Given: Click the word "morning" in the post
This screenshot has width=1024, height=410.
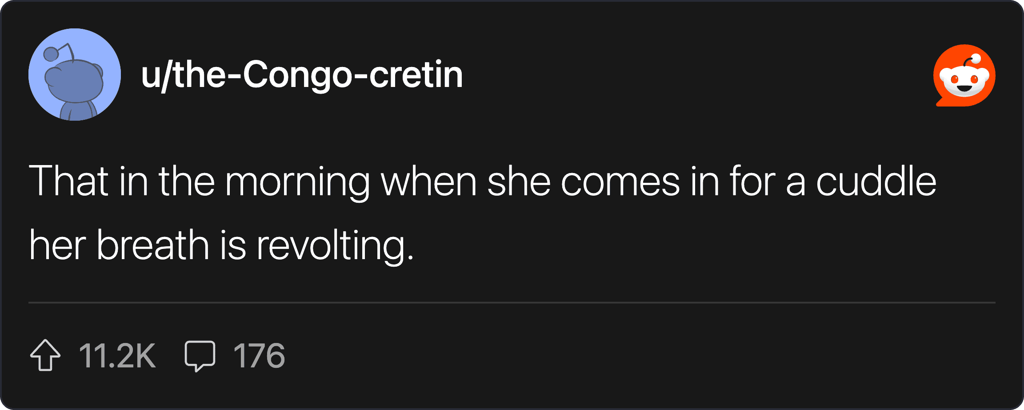Looking at the screenshot, I should [x=297, y=181].
